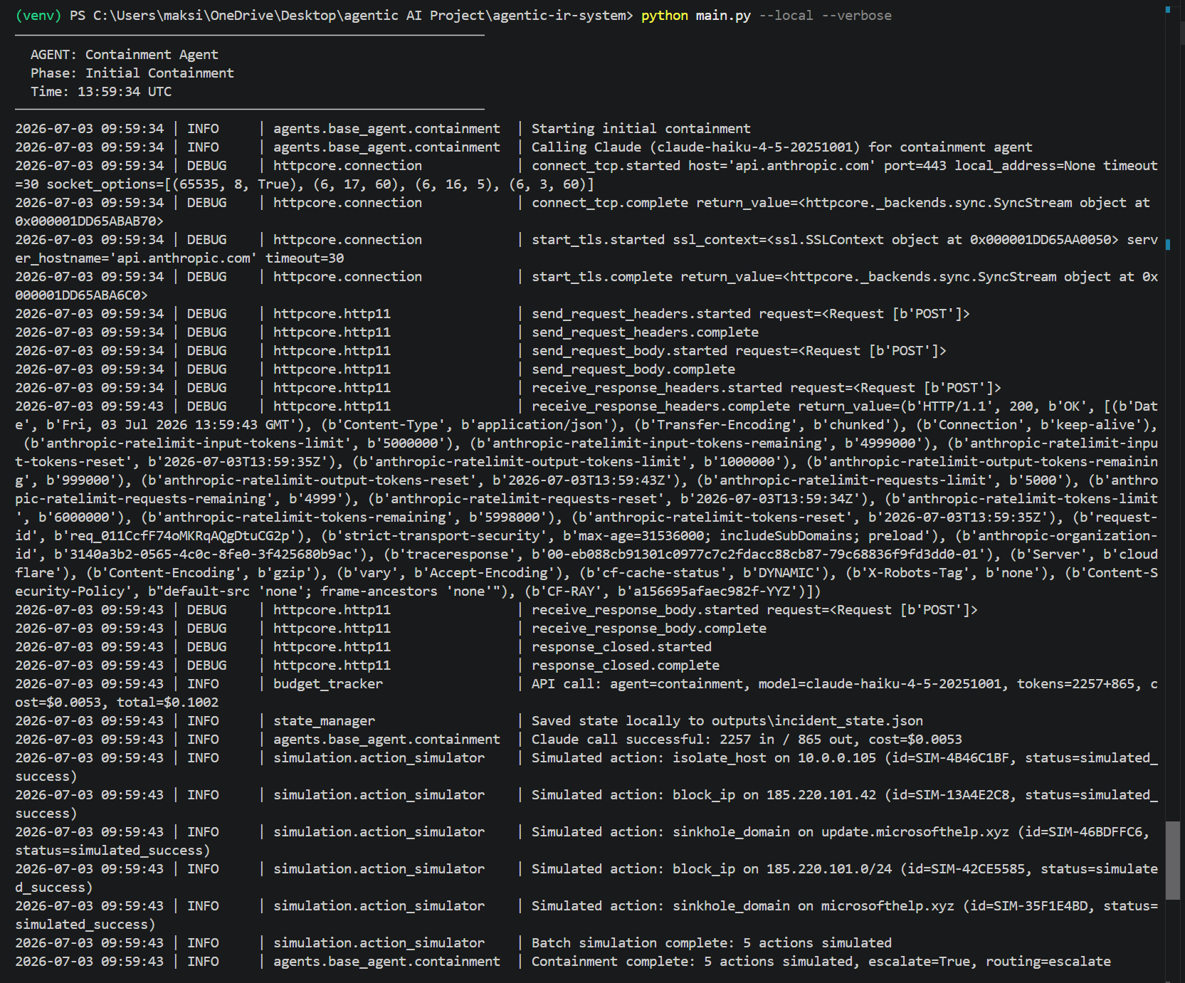Click "DYNAMIC" cf-cache-status value
The height and width of the screenshot is (983, 1185).
tap(786, 573)
